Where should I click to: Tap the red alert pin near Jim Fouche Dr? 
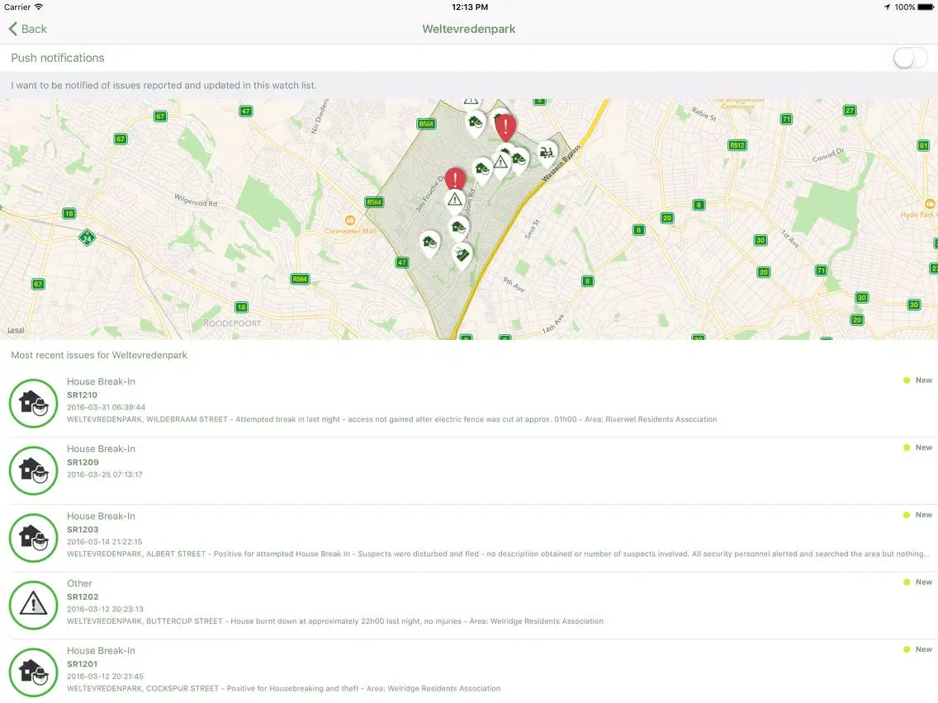tap(455, 181)
